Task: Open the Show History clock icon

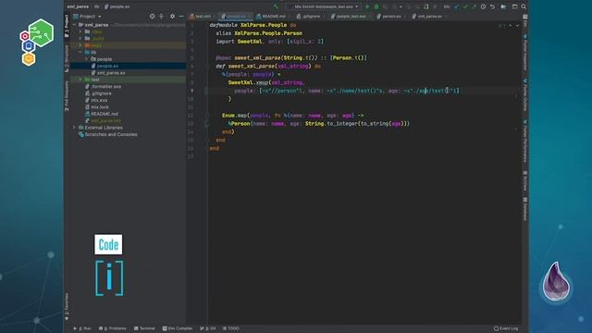Action: tap(483, 6)
